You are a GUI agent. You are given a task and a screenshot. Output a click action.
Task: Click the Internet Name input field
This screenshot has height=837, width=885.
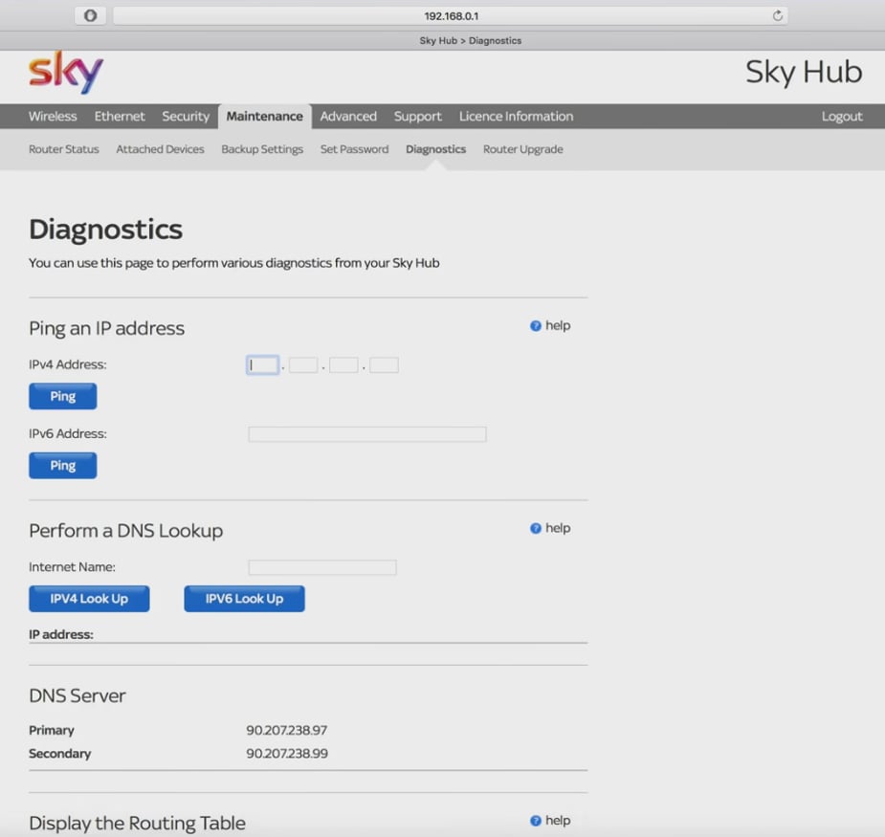(x=322, y=567)
